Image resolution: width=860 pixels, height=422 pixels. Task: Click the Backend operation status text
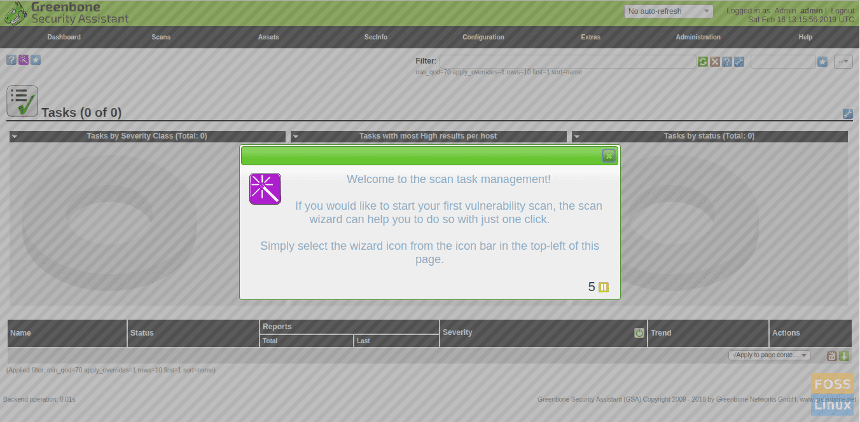(x=39, y=399)
